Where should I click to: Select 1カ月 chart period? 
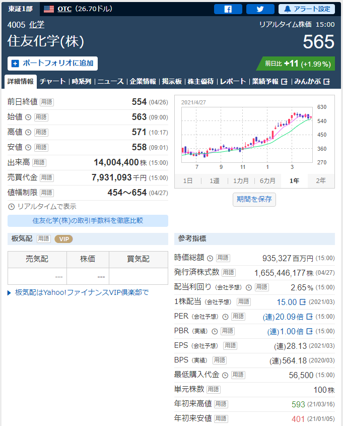(x=241, y=181)
